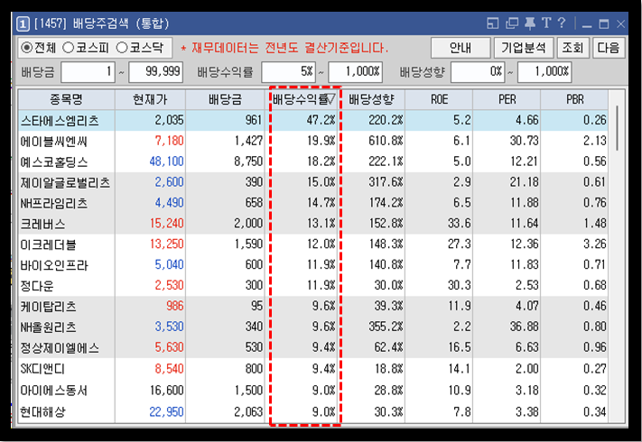The image size is (642, 442).
Task: Click the 배당금 maximum field showing 99,999
Action: tap(155, 72)
